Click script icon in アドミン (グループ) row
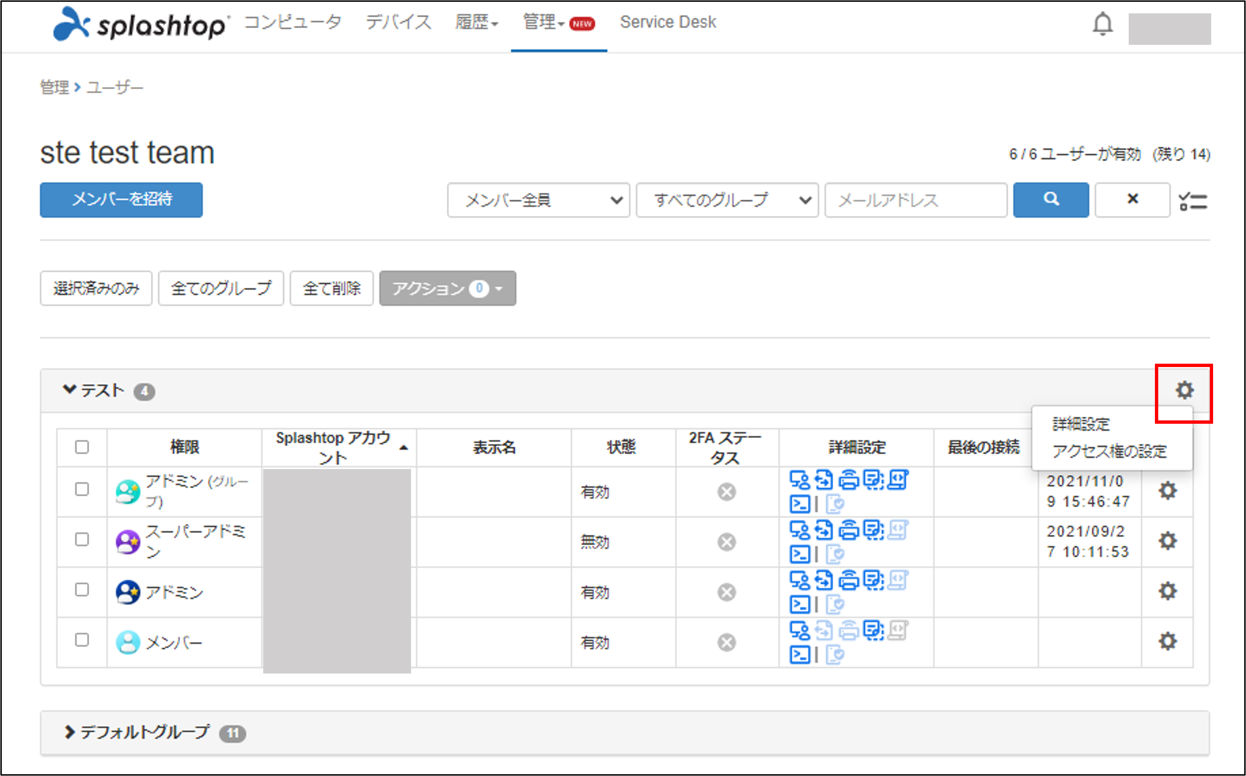 point(898,480)
